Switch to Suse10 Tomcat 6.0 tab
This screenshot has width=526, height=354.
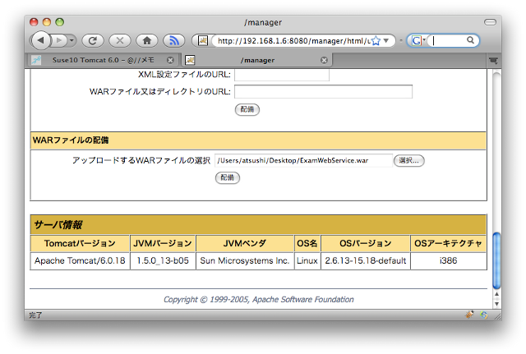[x=99, y=60]
